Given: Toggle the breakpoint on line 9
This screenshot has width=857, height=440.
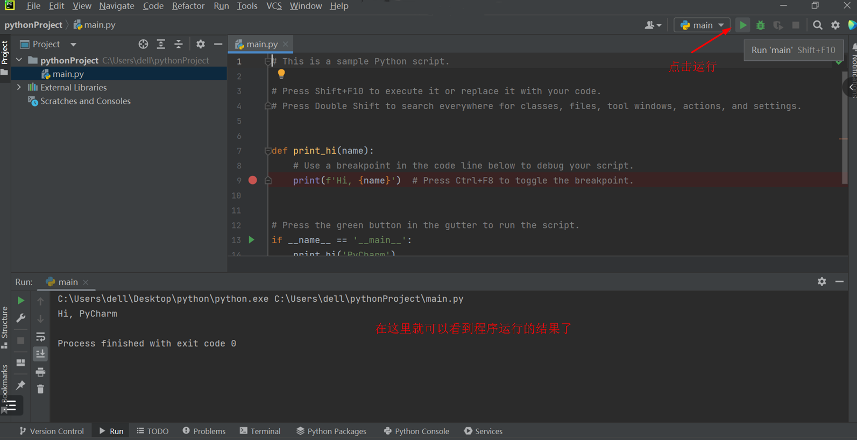Looking at the screenshot, I should 253,180.
